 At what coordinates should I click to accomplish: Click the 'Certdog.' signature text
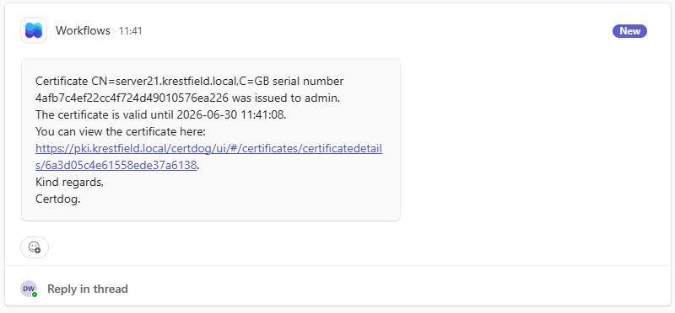[x=57, y=199]
